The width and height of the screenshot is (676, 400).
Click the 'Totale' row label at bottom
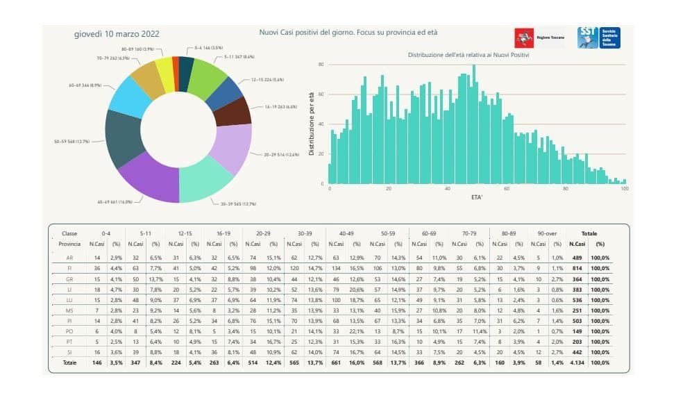(69, 362)
